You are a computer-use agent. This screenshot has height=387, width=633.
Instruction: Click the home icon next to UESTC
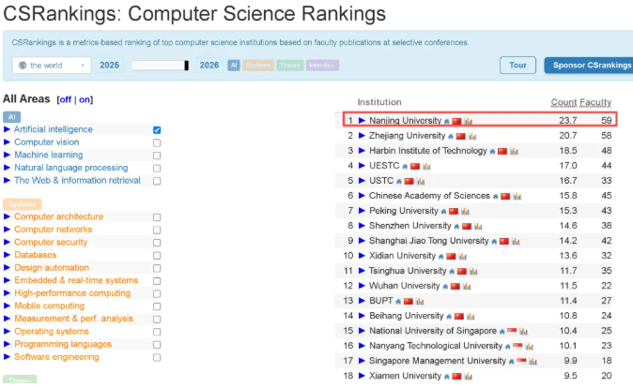pyautogui.click(x=405, y=166)
